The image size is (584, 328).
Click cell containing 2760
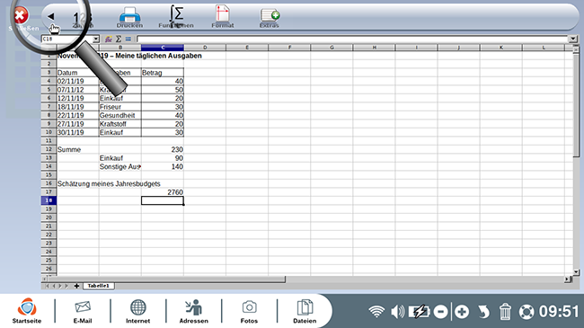click(163, 192)
